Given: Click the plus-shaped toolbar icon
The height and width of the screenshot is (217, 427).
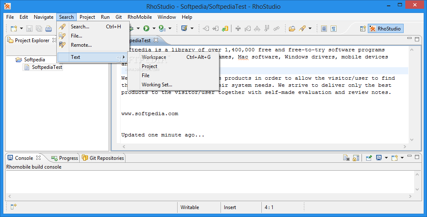Looking at the screenshot, I should click(x=238, y=28).
